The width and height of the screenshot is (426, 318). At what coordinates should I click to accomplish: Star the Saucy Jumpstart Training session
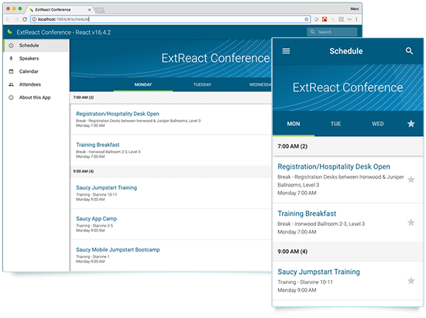coord(411,281)
